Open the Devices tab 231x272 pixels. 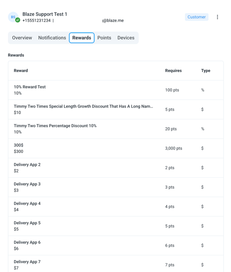tap(126, 38)
